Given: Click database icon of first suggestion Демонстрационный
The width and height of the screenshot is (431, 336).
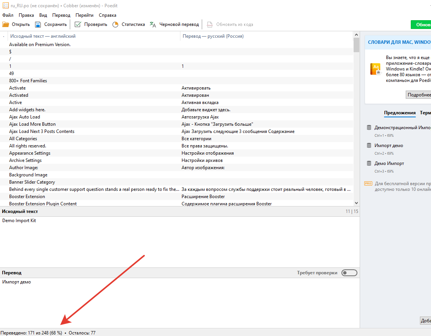Looking at the screenshot, I should (x=369, y=127).
